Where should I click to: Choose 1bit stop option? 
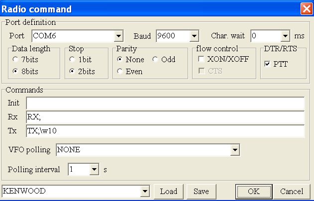click(x=73, y=60)
